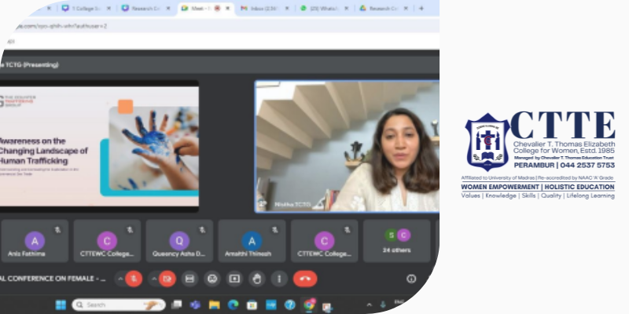The width and height of the screenshot is (629, 314).
Task: Open the 24 others participant tile
Action: tap(397, 241)
